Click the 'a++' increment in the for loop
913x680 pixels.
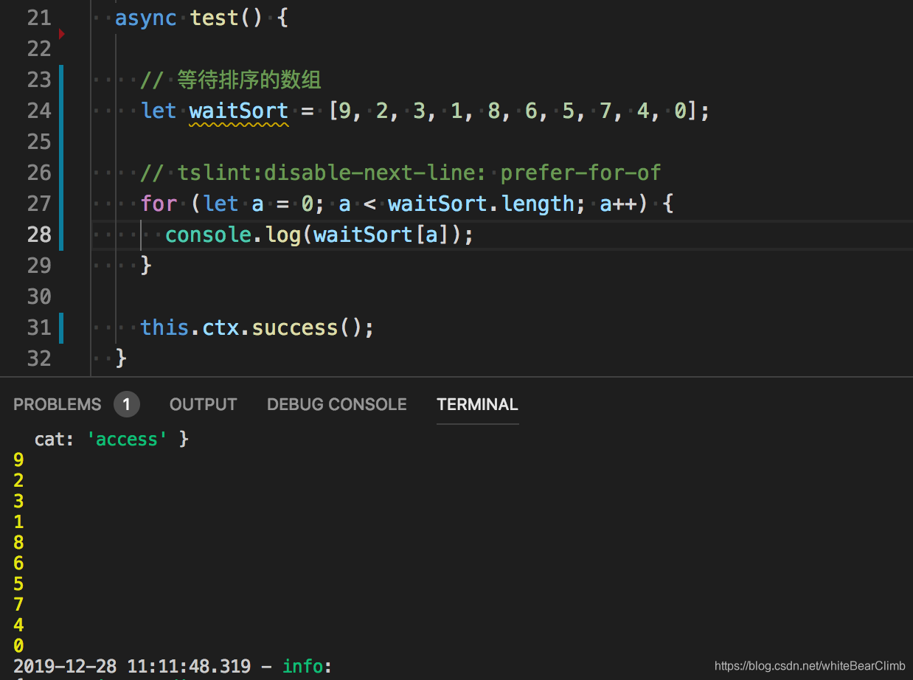click(617, 204)
